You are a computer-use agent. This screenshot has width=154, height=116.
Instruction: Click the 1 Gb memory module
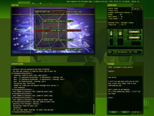111,33
